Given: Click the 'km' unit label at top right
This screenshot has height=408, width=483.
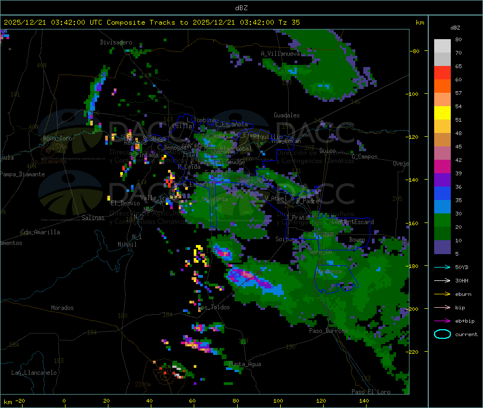Looking at the screenshot, I should tap(420, 23).
